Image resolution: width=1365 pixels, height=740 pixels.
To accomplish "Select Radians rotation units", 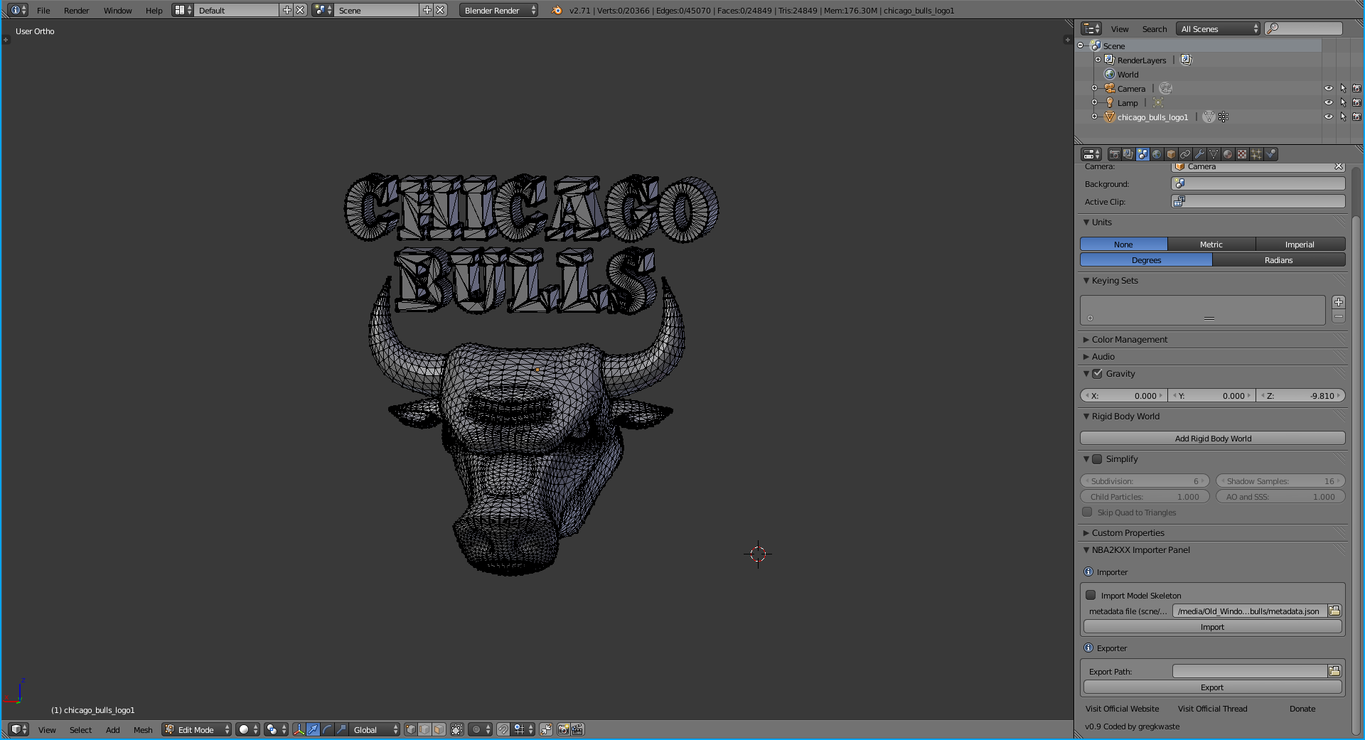I will tap(1278, 260).
